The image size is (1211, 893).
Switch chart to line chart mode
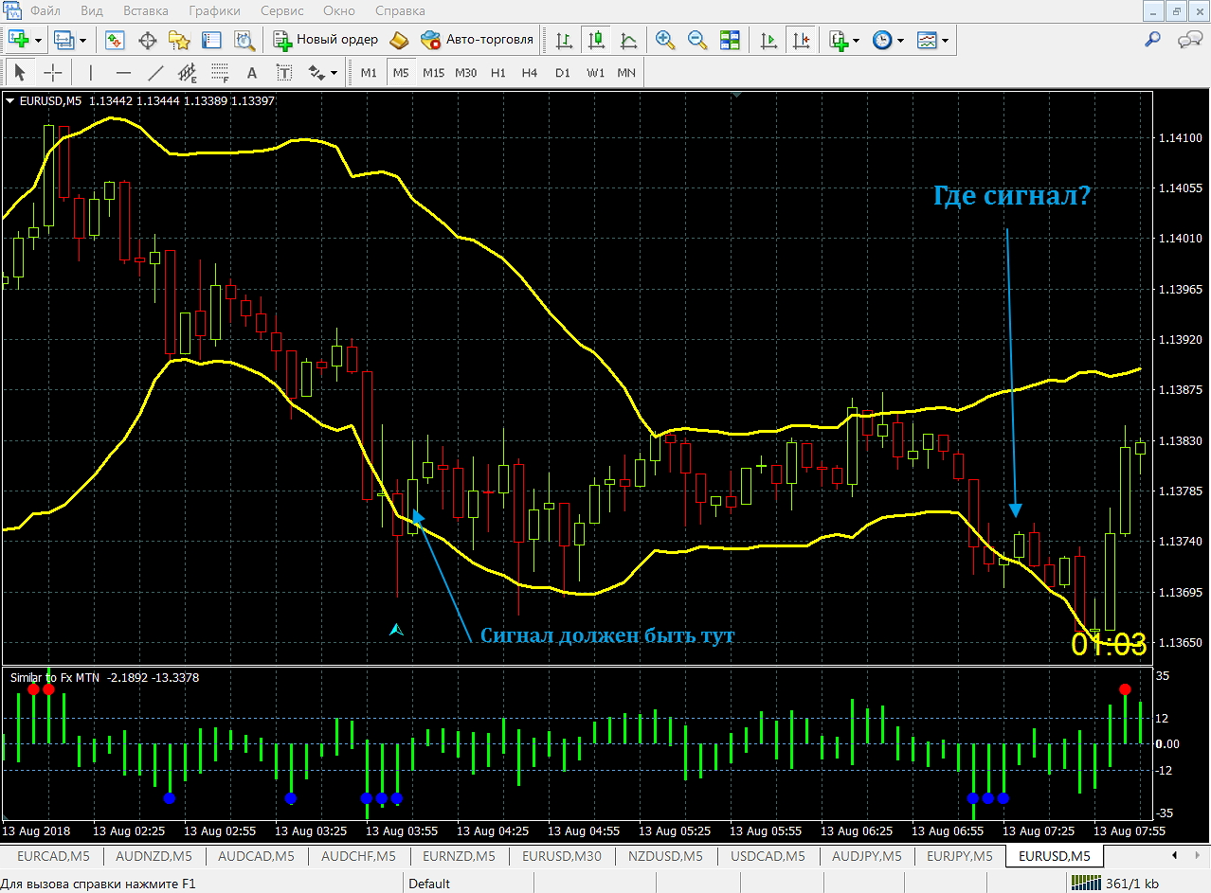tap(628, 40)
